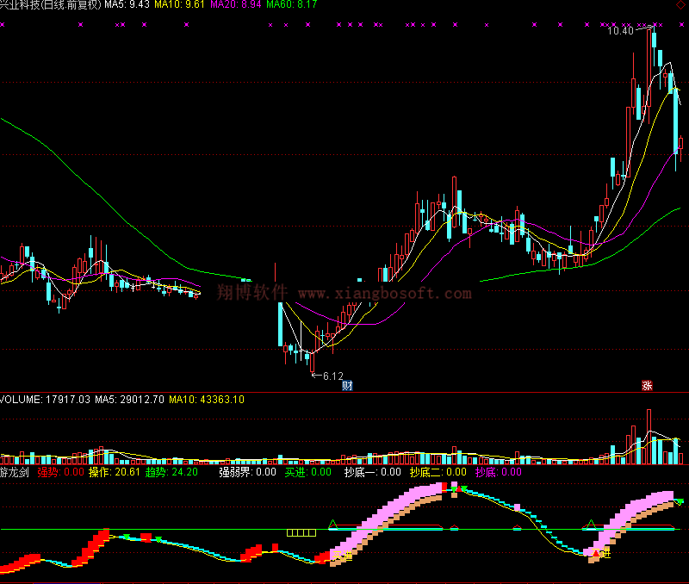This screenshot has height=584, width=689.
Task: Click the 6.12 low price label
Action: (332, 376)
